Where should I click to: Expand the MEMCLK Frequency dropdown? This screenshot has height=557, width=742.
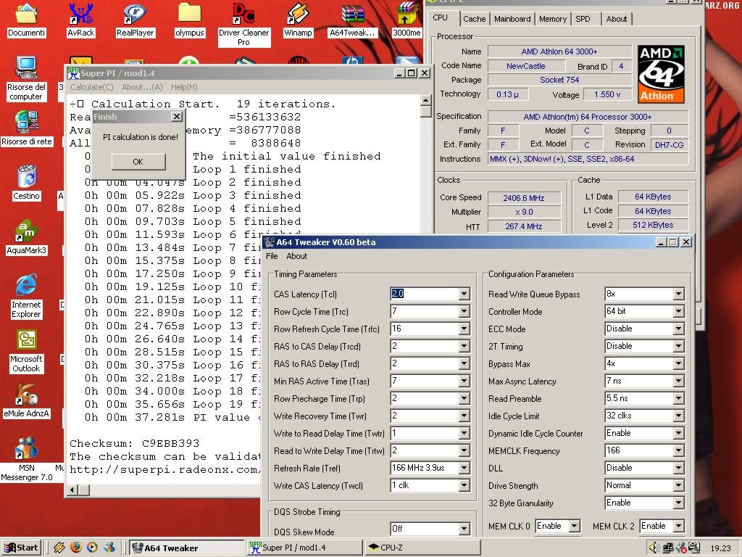click(x=678, y=451)
